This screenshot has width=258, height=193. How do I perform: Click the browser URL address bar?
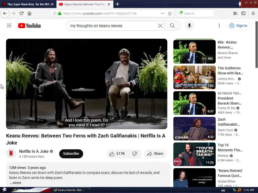click(x=112, y=13)
